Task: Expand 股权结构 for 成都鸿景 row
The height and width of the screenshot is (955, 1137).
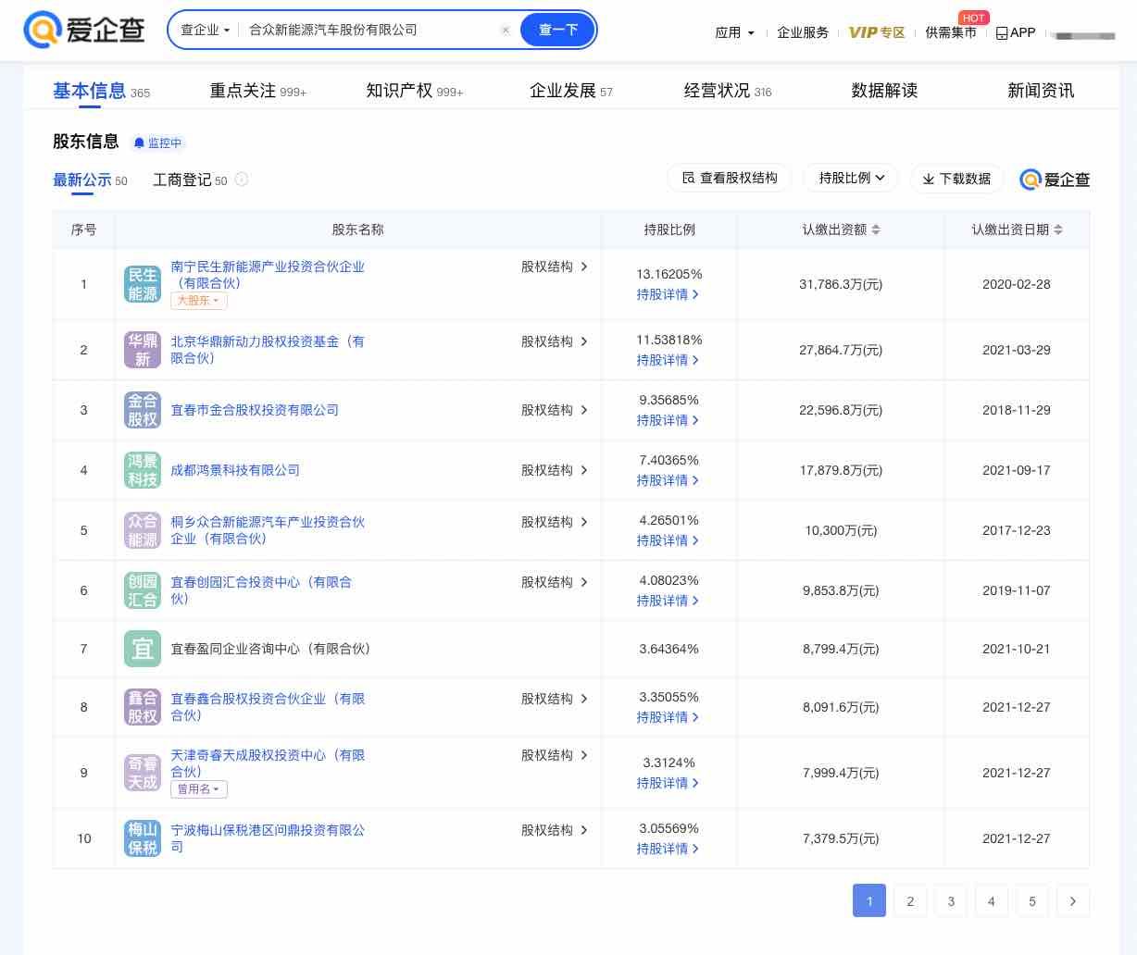Action: pyautogui.click(x=555, y=470)
